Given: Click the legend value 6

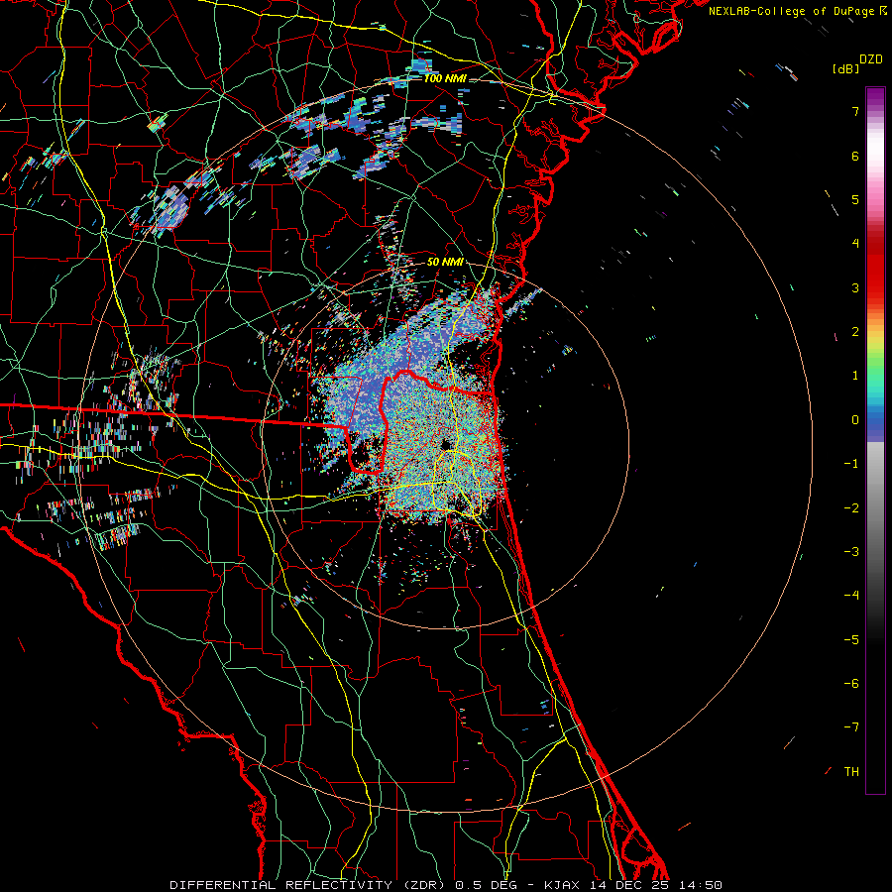Looking at the screenshot, I should click(855, 156).
